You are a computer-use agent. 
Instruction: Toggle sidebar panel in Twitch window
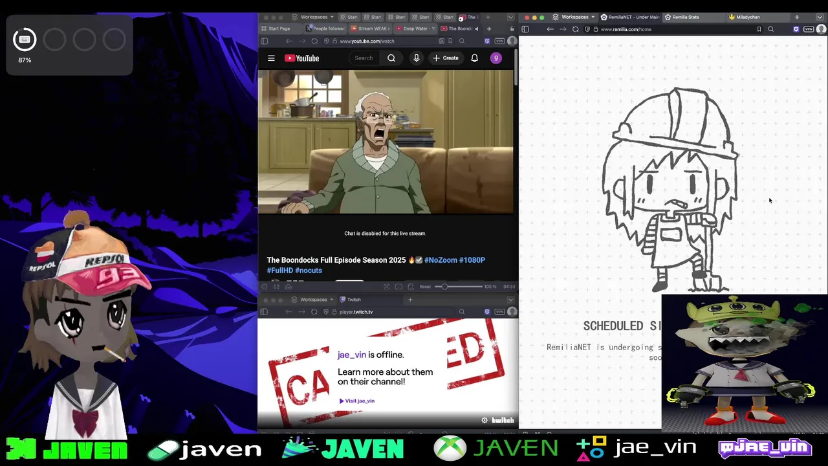(x=264, y=312)
